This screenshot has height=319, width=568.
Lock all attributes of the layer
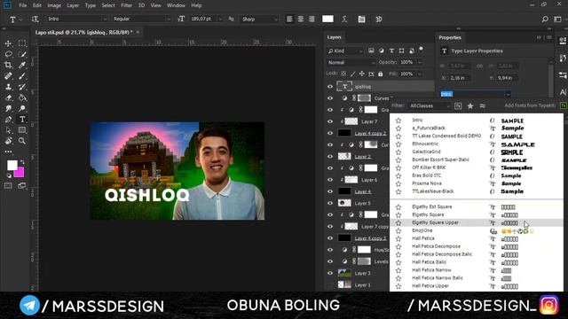(381, 74)
